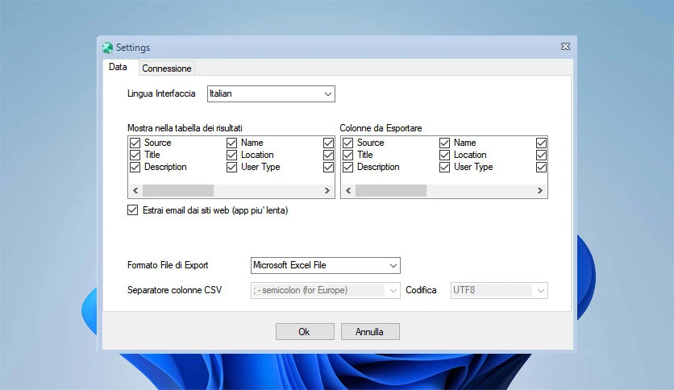Click right scroll arrow in Mostra nella tabella list
Viewport: 674px width, 390px height.
point(327,190)
